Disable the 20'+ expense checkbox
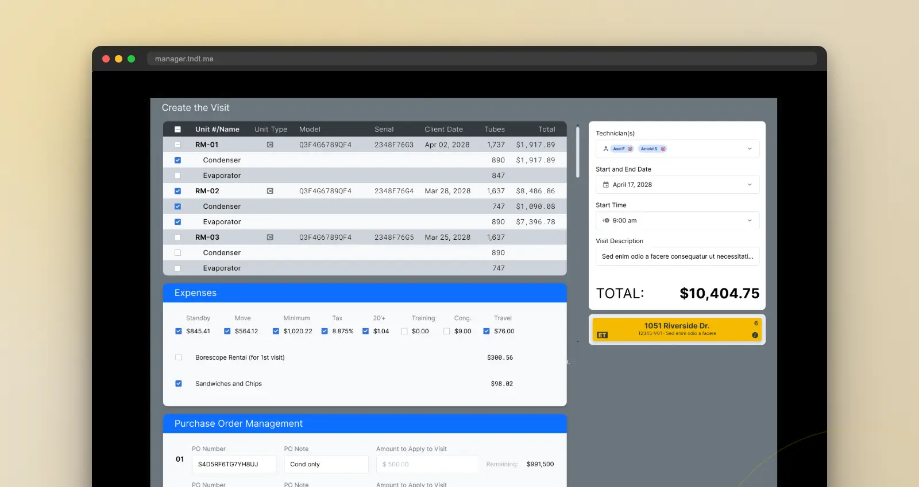The image size is (919, 487). (x=366, y=331)
